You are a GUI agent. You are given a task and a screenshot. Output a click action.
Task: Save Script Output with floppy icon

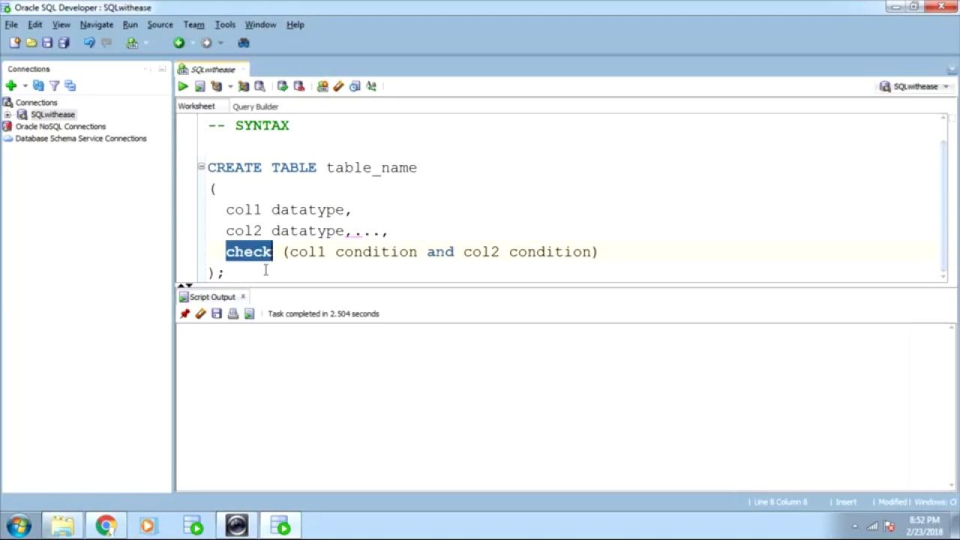(217, 313)
